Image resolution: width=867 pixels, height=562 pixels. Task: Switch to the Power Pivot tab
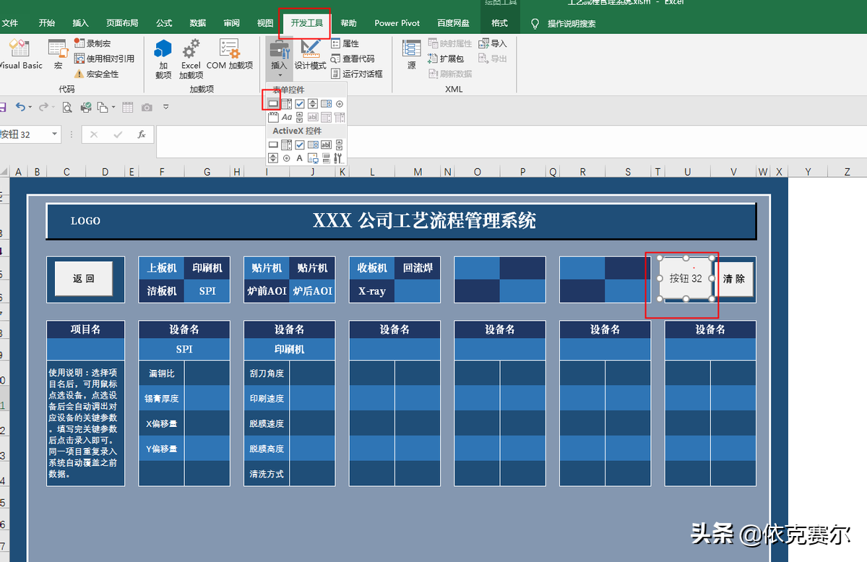(x=397, y=23)
